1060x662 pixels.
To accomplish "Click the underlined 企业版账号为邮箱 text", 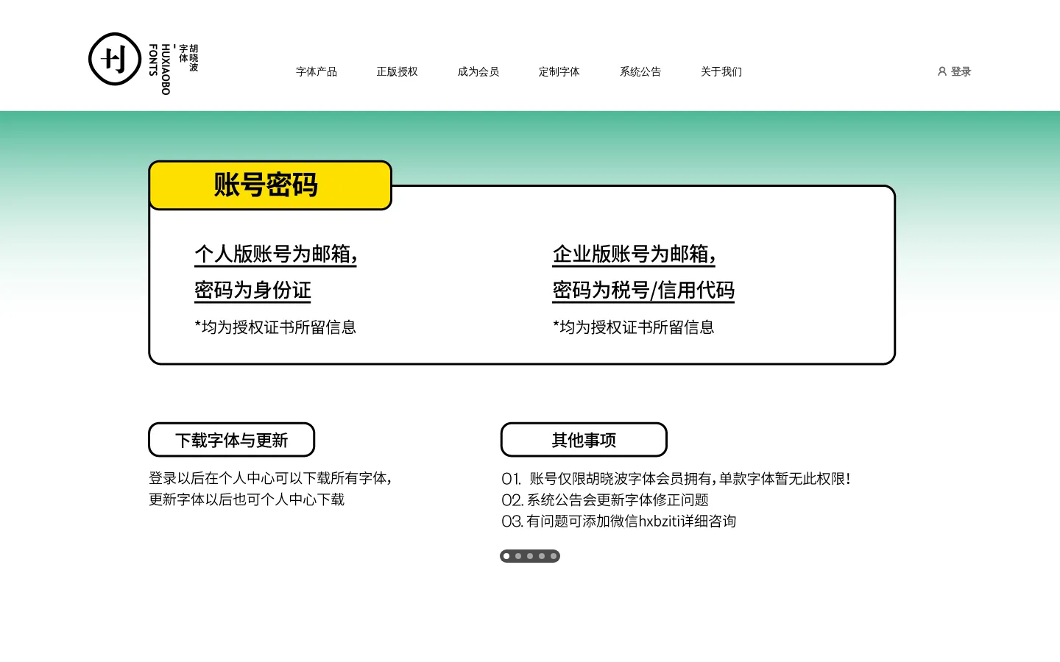I will (635, 255).
